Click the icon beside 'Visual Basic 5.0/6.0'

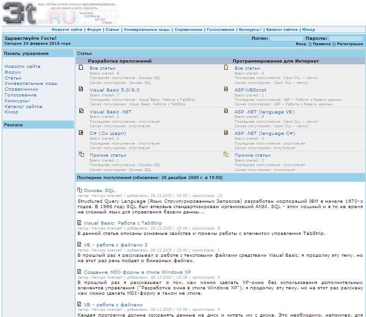[x=81, y=89]
